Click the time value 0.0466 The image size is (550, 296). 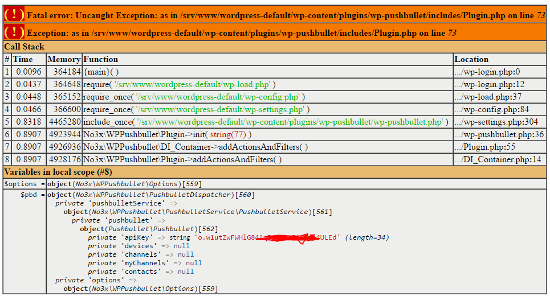[28, 110]
